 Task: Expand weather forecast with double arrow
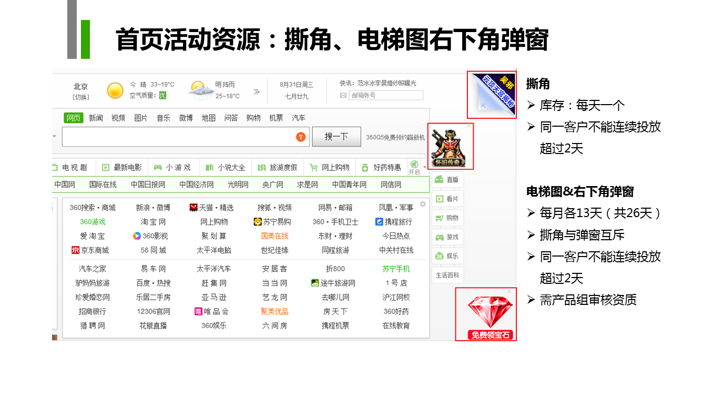coord(257,91)
